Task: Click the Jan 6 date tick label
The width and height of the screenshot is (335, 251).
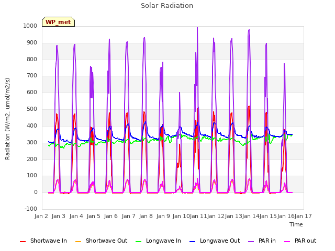Action: (111, 216)
